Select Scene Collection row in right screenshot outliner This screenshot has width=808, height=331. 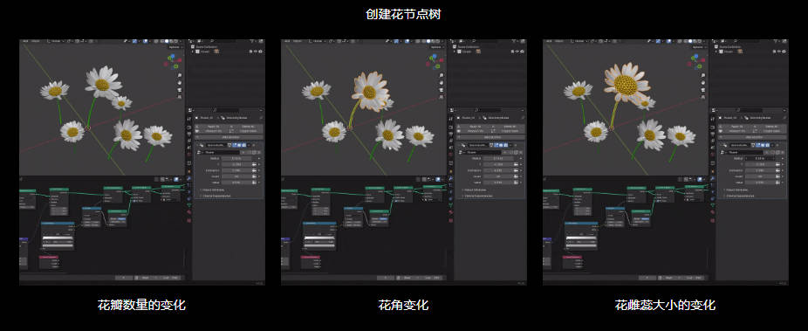point(750,47)
